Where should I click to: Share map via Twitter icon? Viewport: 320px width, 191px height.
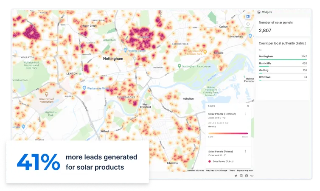(x=236, y=175)
